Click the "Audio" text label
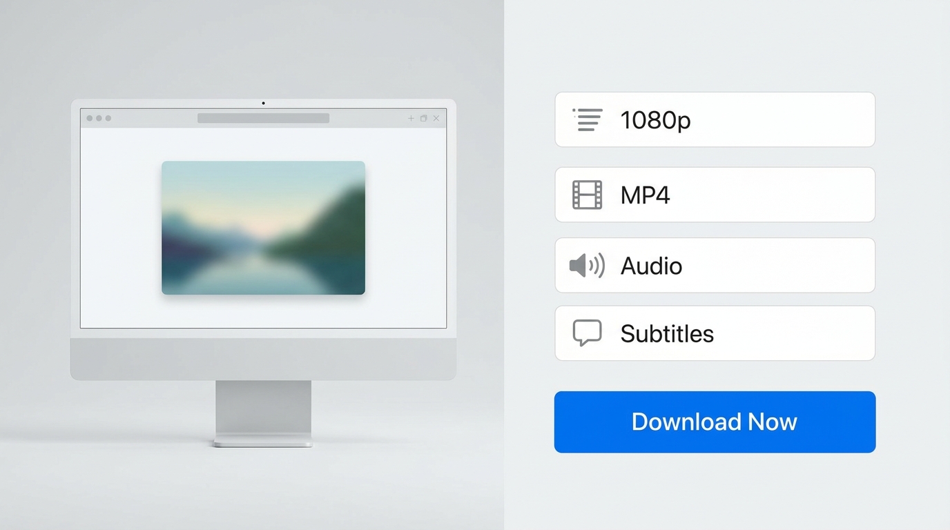This screenshot has width=950, height=530. [x=651, y=266]
